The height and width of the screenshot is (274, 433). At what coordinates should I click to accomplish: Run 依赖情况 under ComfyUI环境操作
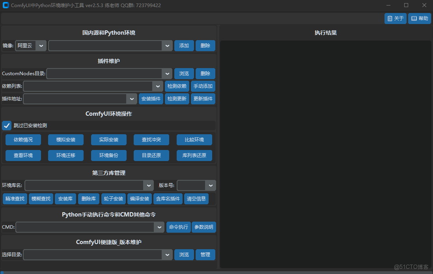pos(23,139)
